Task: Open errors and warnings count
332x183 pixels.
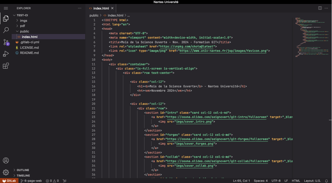Action: 52,181
